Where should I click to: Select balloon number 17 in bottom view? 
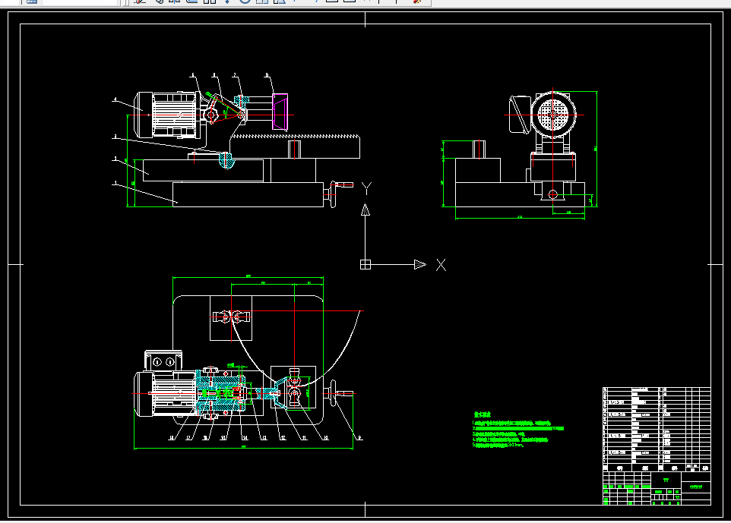[188, 438]
